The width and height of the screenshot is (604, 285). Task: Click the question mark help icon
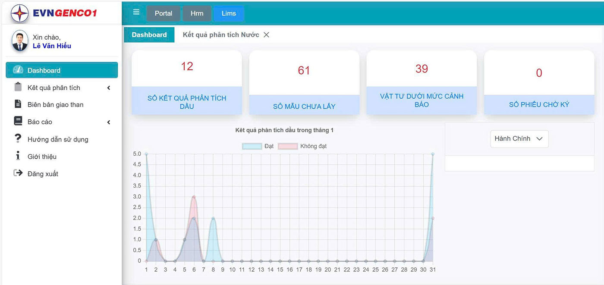click(x=18, y=139)
